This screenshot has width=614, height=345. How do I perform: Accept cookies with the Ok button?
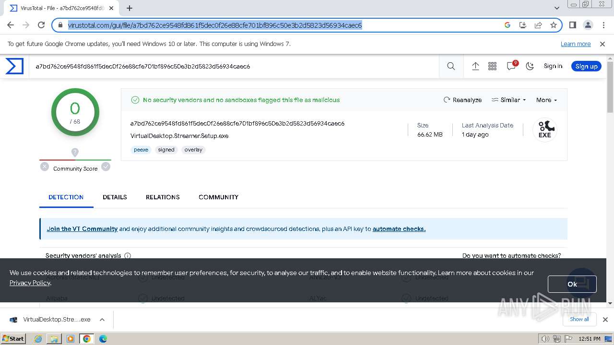(572, 284)
